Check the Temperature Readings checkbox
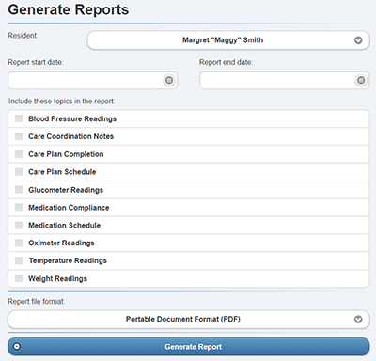 (19, 260)
